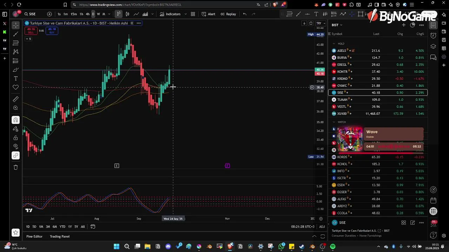Open the Trading Panel tab
This screenshot has height=252, width=449.
point(60,237)
